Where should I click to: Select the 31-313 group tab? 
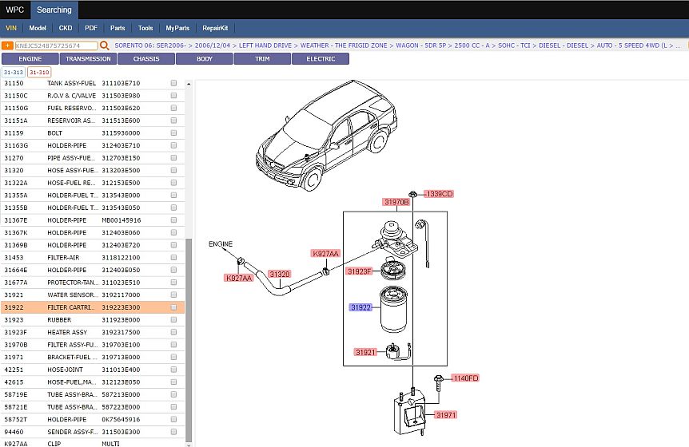14,72
